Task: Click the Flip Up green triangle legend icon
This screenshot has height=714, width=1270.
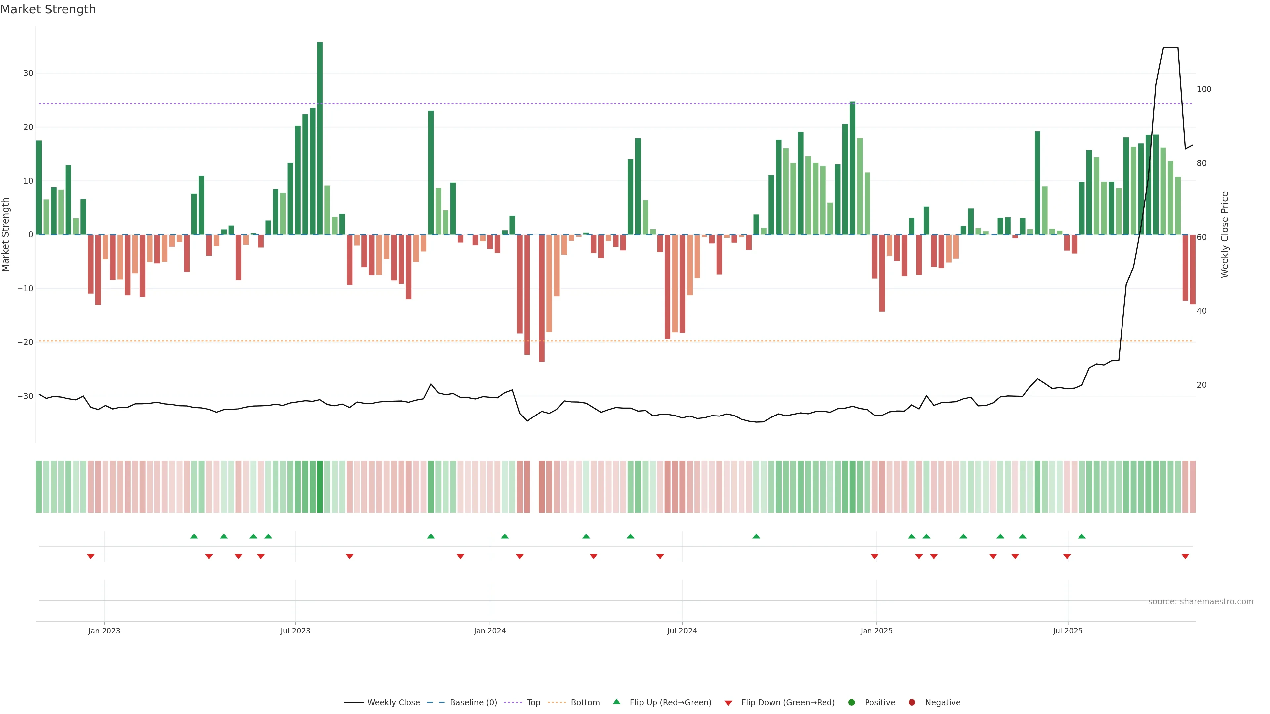Action: pyautogui.click(x=616, y=702)
